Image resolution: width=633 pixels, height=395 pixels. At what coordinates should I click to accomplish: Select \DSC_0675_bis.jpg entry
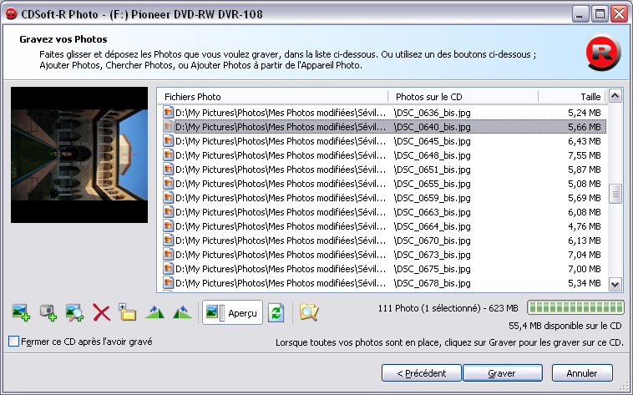(432, 269)
